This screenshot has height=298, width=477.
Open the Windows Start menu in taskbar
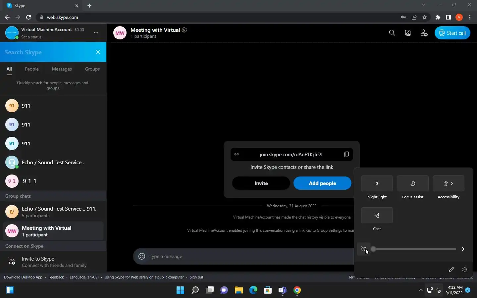point(180,290)
